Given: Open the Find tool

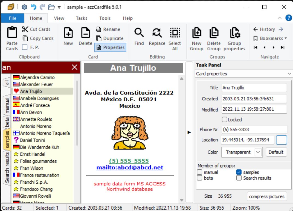Looking at the screenshot, I should pos(139,36).
